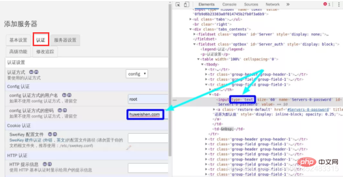
Task: Open the 修改追踪 tab
Action: (45, 52)
